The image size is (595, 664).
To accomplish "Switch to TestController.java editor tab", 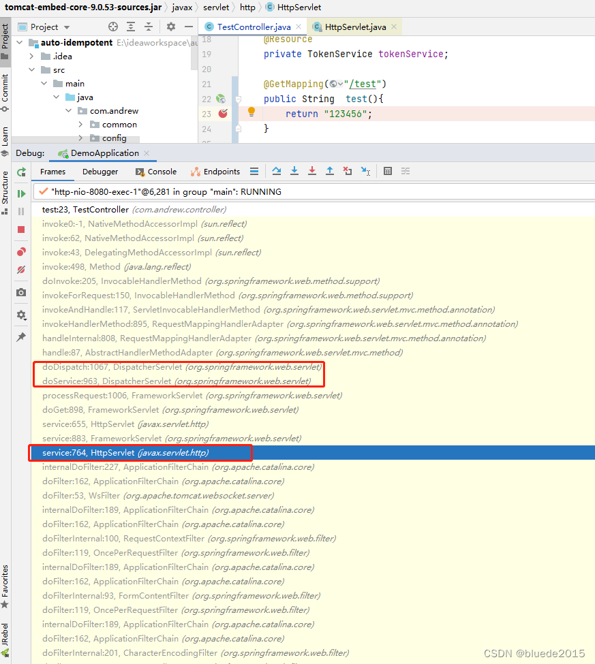I will 254,27.
